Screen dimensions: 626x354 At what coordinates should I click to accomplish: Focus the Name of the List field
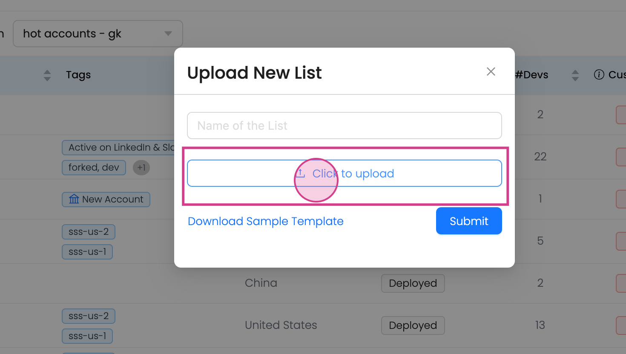(x=344, y=126)
